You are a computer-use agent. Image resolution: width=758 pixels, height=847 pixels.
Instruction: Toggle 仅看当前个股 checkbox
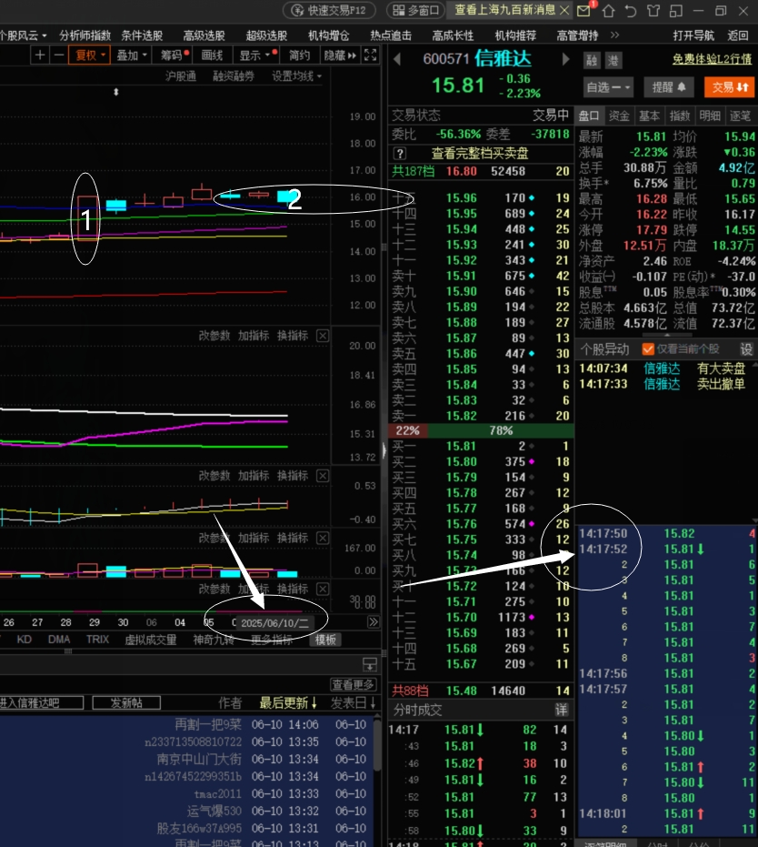[x=648, y=349]
